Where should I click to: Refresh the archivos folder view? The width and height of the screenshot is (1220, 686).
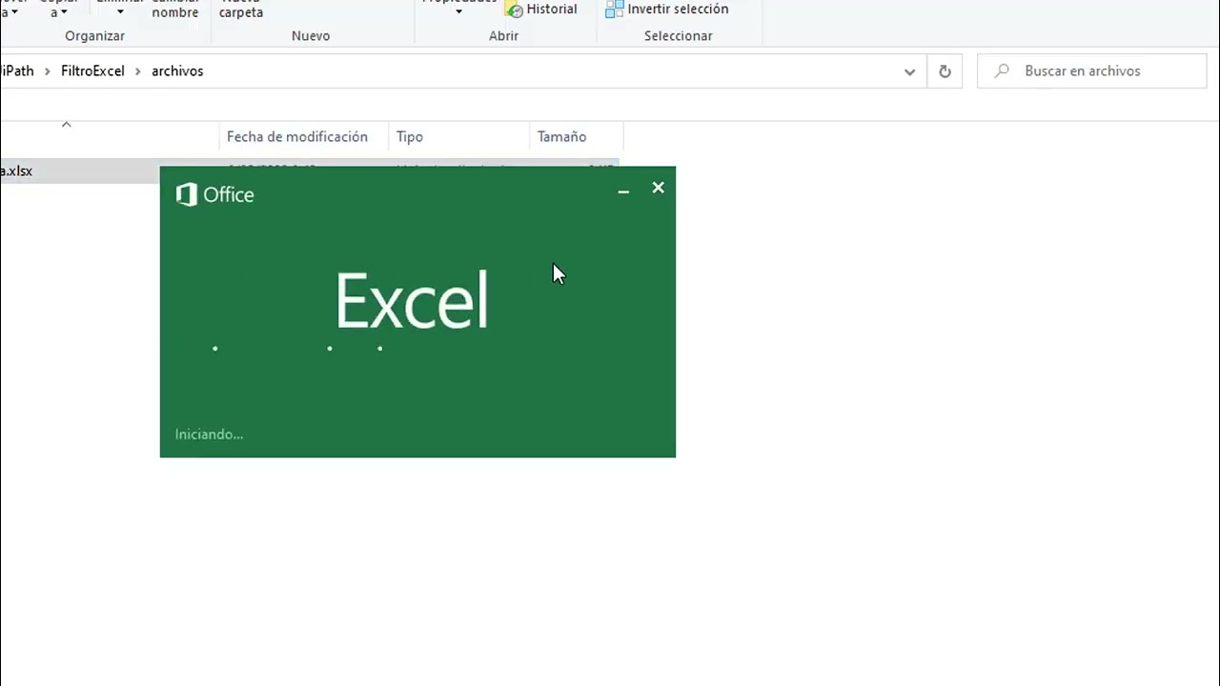(945, 71)
